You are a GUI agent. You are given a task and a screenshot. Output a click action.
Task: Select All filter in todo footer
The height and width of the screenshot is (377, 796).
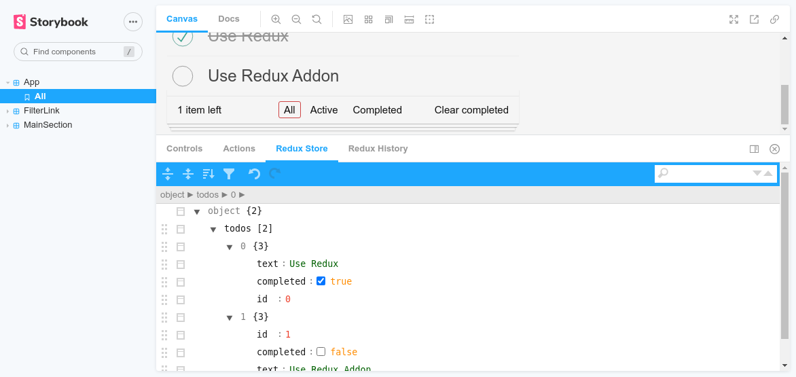click(289, 110)
